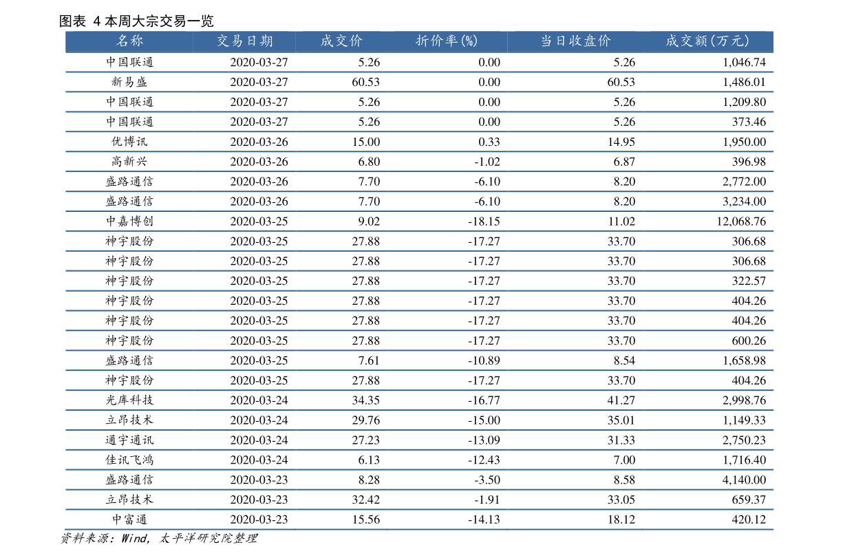Click the last row cell under 名称
The height and width of the screenshot is (558, 843).
pyautogui.click(x=129, y=519)
